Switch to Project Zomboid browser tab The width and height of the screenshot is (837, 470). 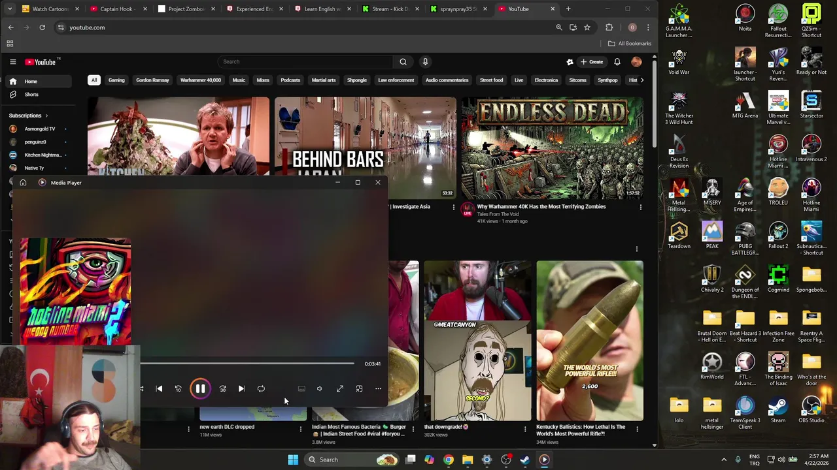186,9
